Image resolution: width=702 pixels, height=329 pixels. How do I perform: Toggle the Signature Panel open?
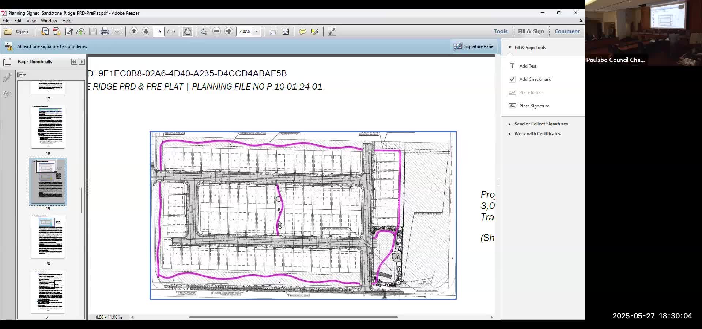(x=473, y=46)
